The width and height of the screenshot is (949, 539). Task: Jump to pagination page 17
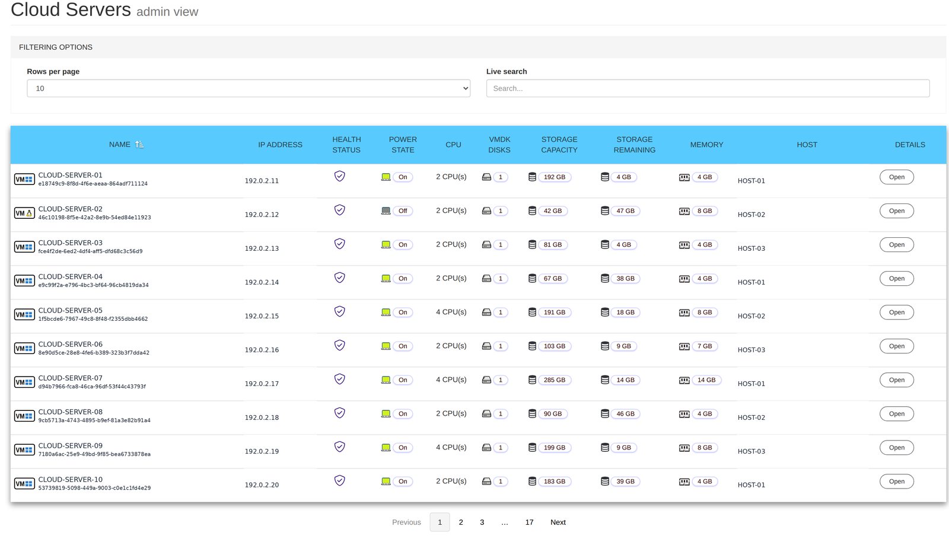click(x=529, y=522)
